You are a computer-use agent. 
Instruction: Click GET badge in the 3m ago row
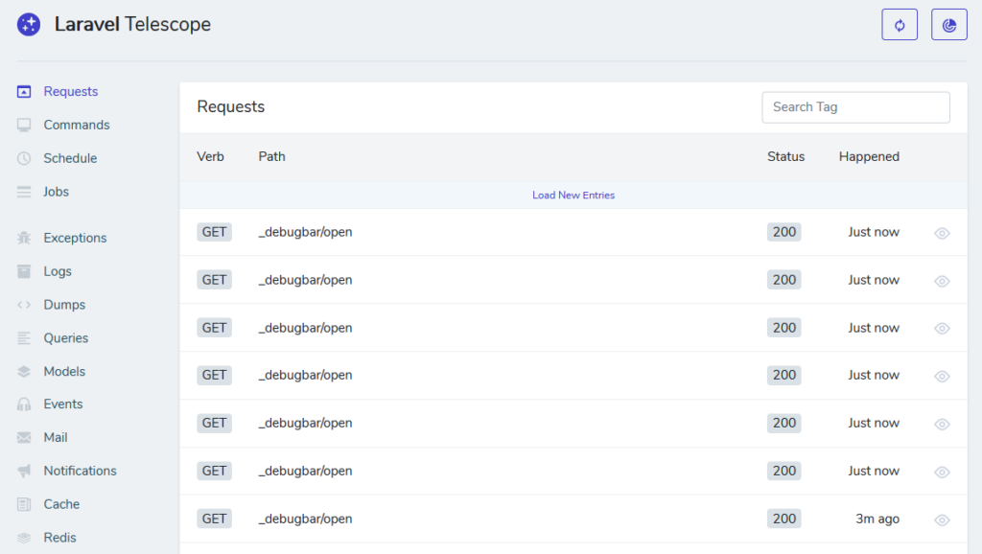214,519
